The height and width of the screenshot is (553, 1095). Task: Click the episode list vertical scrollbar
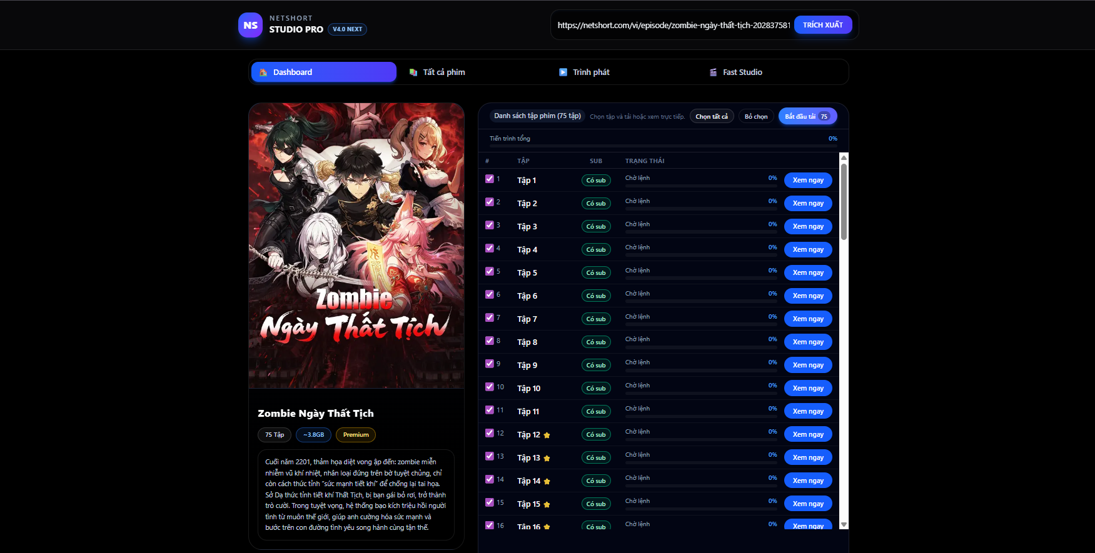click(844, 202)
